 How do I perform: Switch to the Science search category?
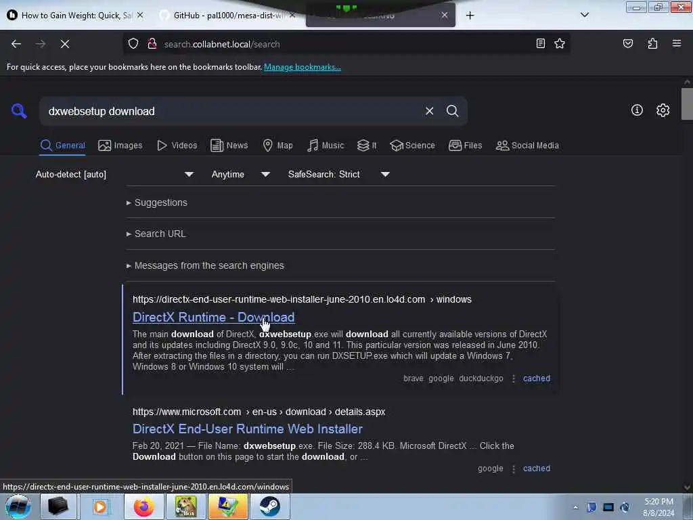coord(412,146)
